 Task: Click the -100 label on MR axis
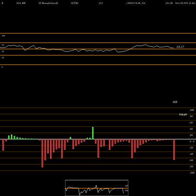[192, 173]
